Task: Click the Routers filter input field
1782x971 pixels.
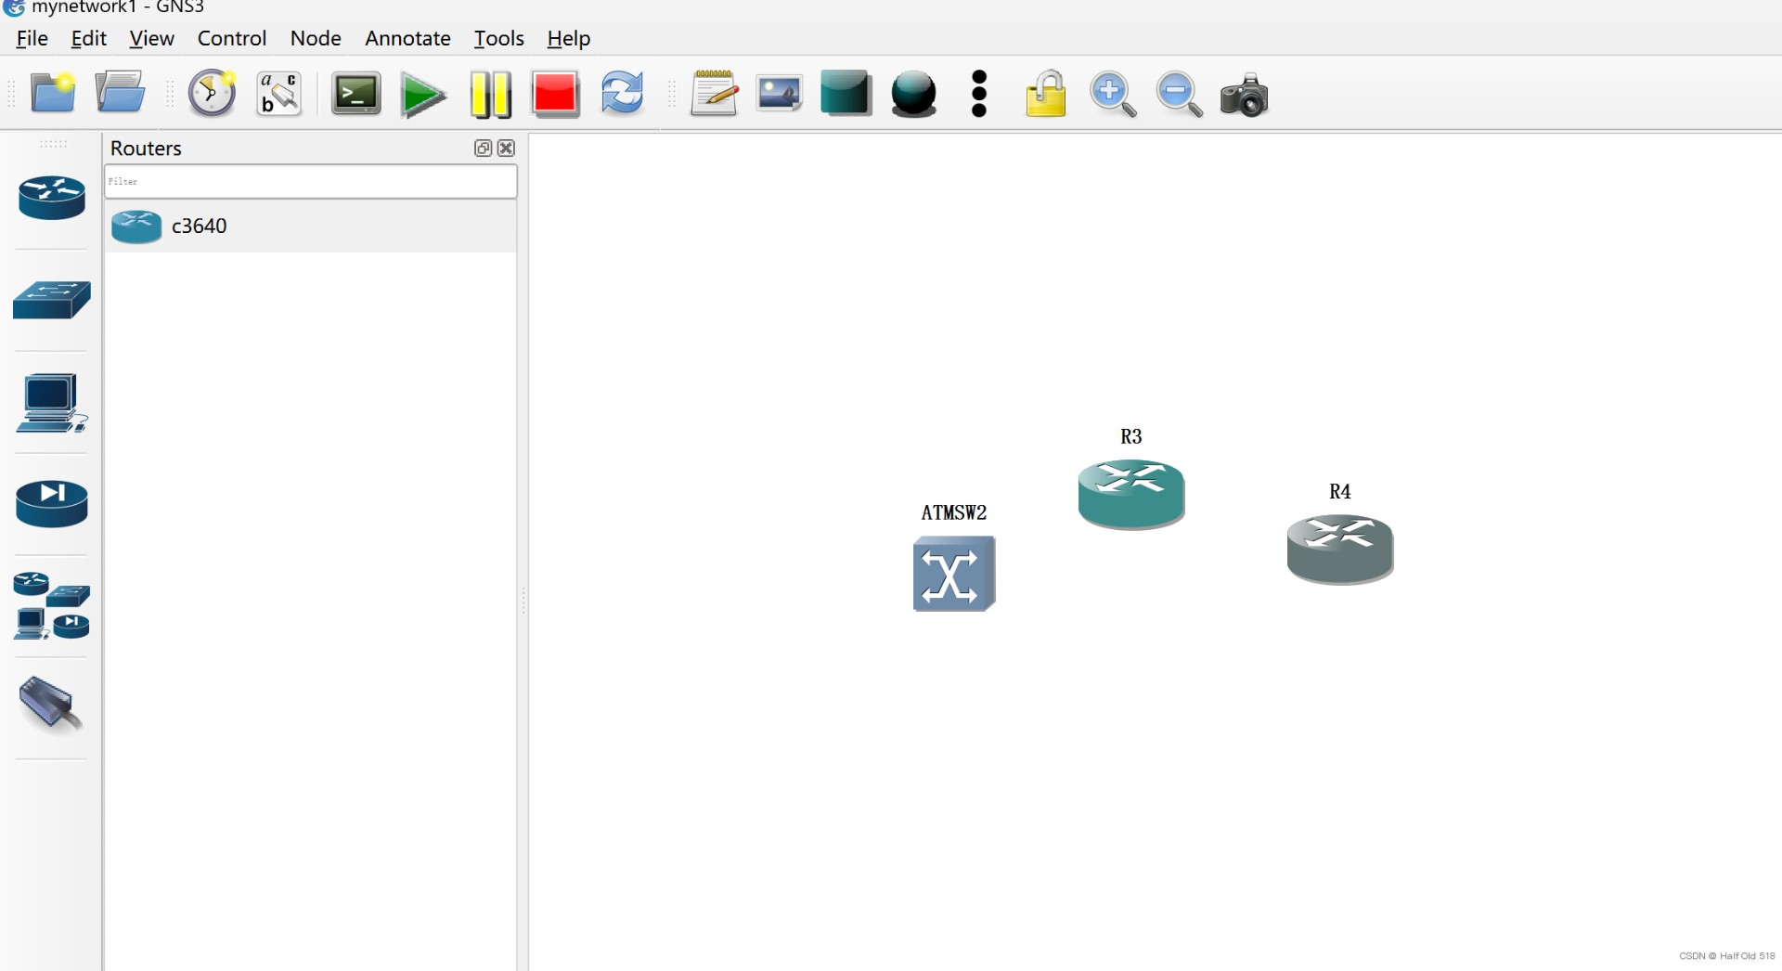Action: pos(311,181)
